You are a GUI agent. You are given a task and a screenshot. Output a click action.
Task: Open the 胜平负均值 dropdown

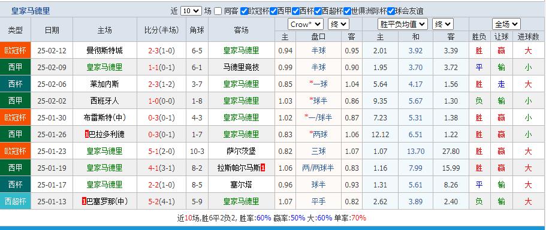(x=403, y=25)
